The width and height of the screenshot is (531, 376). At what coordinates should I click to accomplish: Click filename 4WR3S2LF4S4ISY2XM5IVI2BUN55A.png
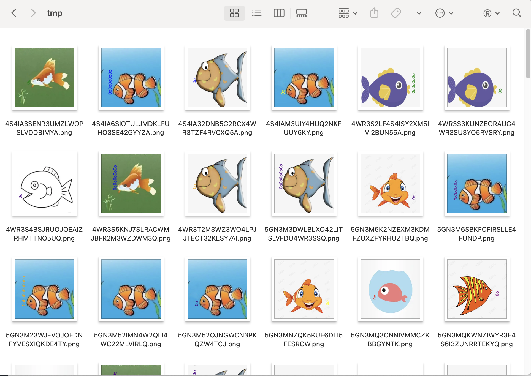point(390,128)
